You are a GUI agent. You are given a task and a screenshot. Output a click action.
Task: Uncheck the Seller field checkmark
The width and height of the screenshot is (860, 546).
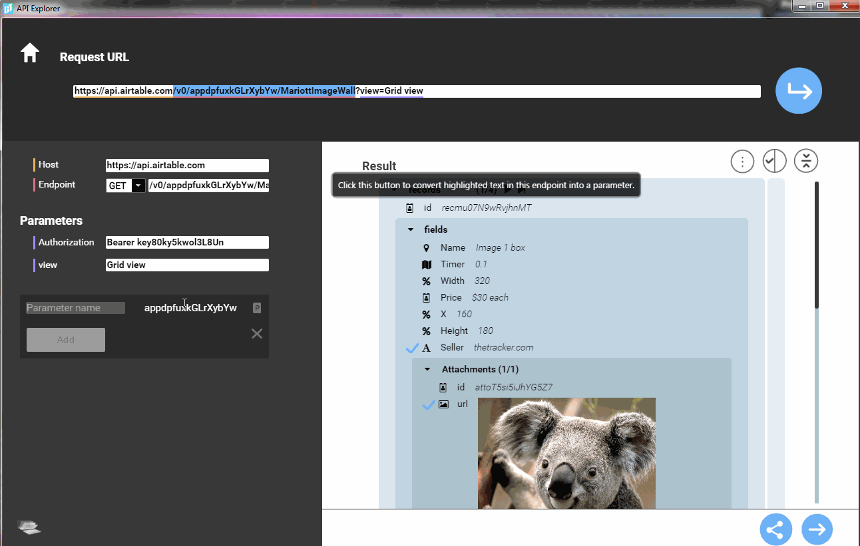[412, 348]
